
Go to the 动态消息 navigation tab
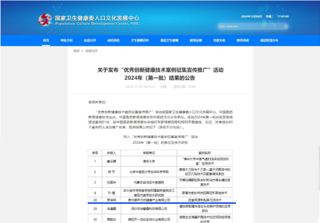114,40
